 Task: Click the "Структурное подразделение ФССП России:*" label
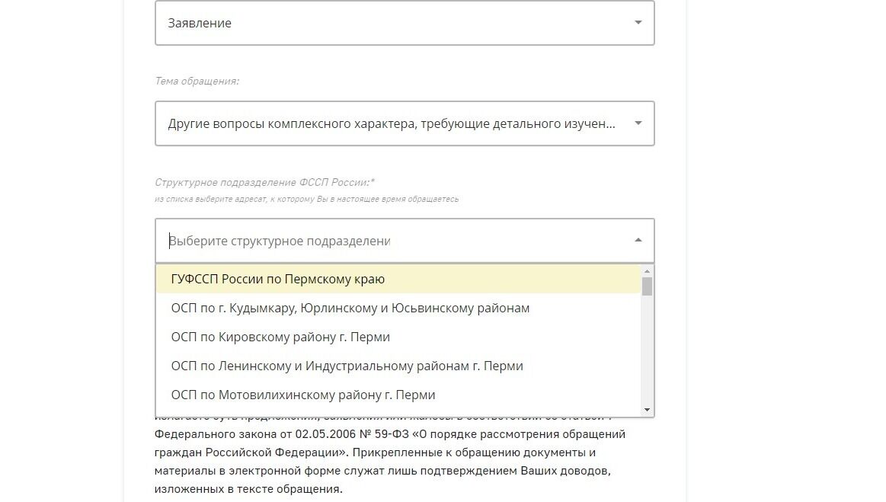[264, 183]
